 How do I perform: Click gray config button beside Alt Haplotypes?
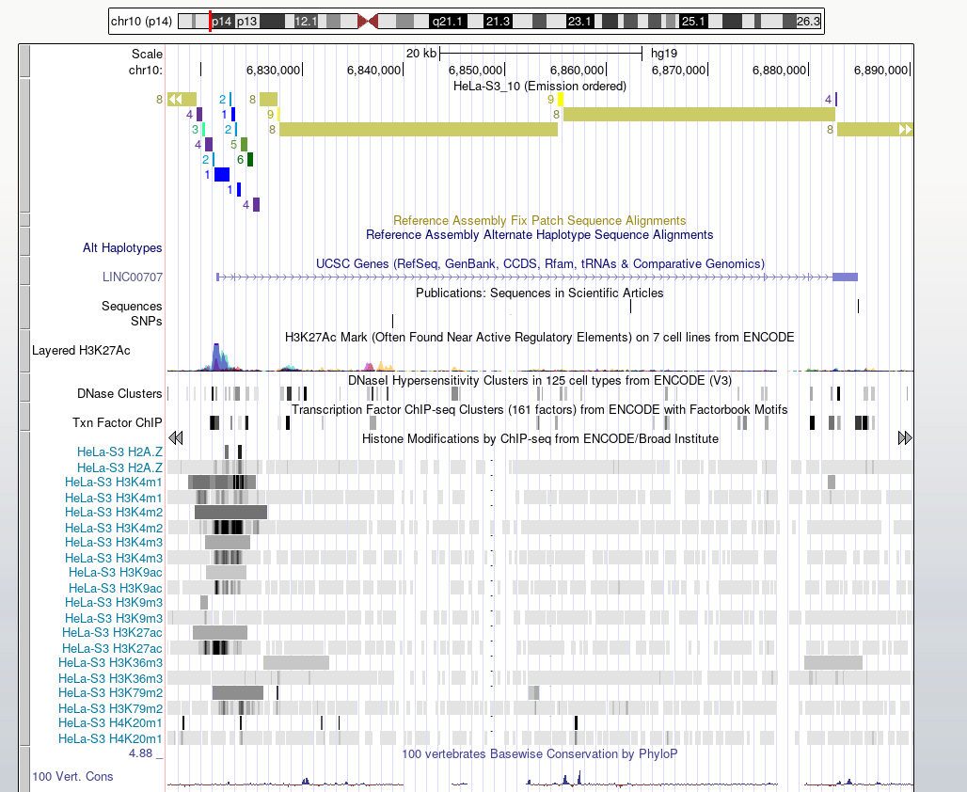point(24,241)
